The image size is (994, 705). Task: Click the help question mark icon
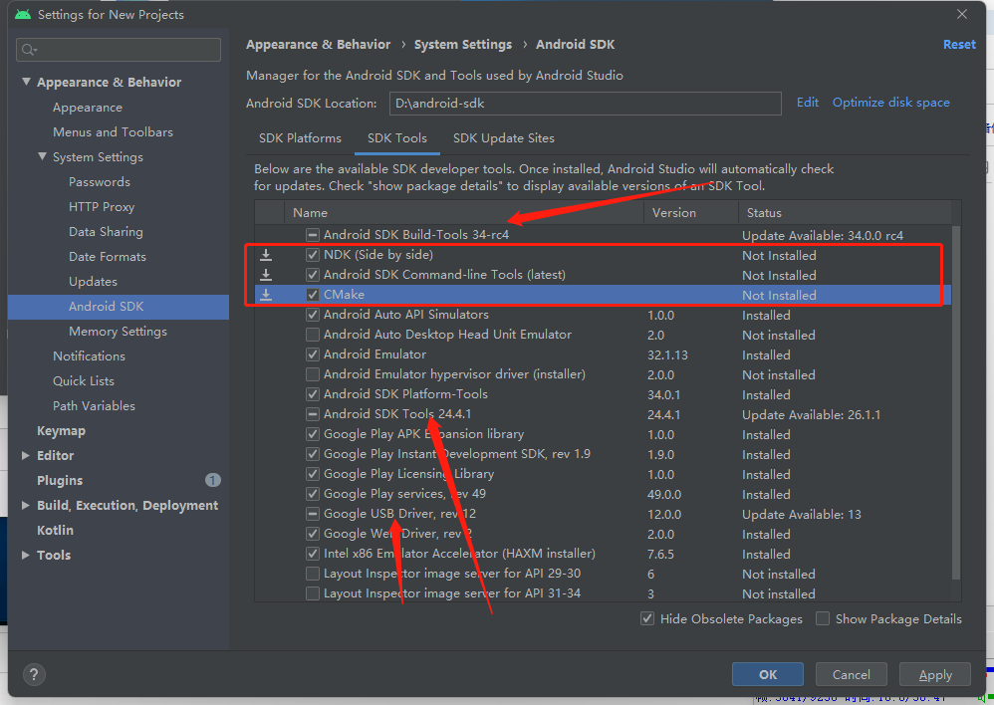click(34, 674)
